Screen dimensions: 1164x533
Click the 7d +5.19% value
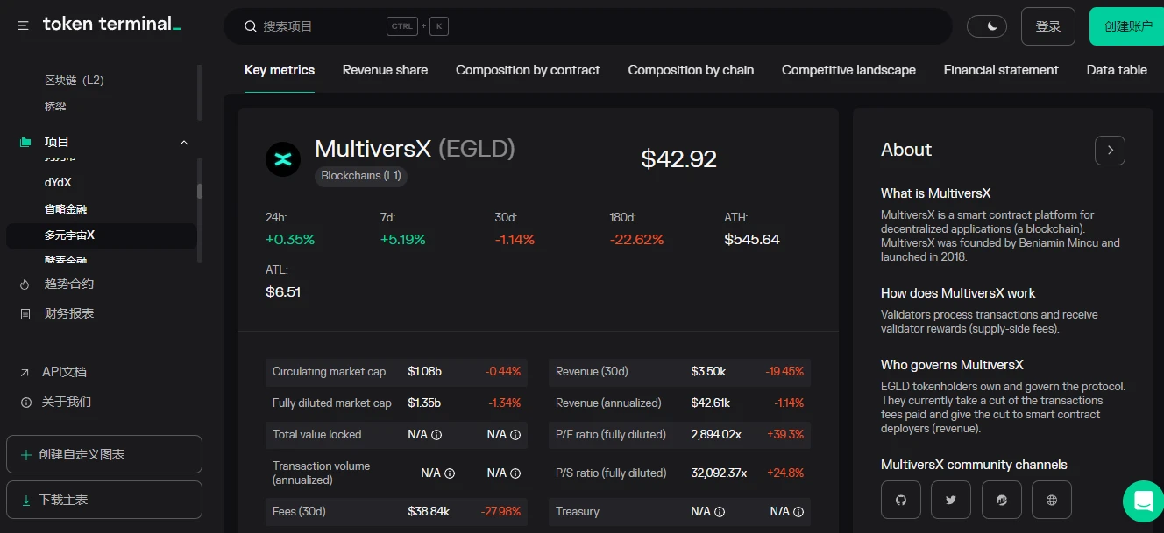[403, 240]
